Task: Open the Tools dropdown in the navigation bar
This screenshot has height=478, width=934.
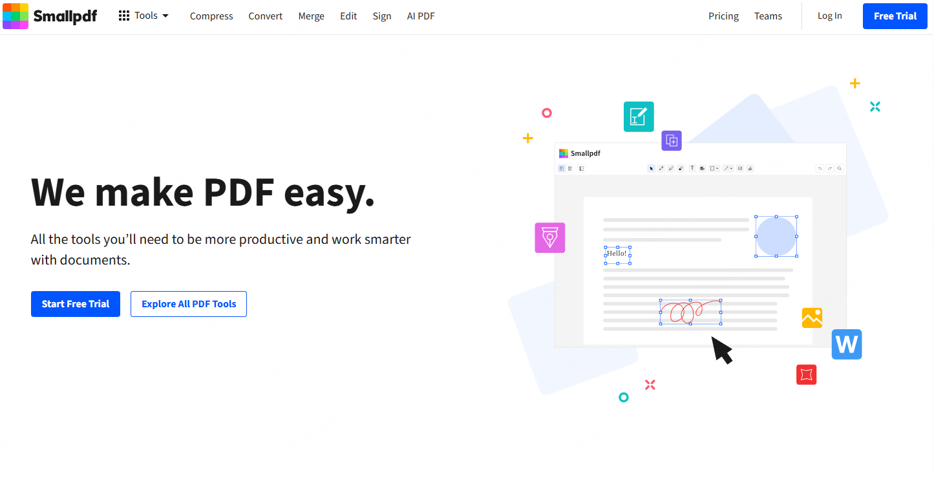Action: [143, 16]
